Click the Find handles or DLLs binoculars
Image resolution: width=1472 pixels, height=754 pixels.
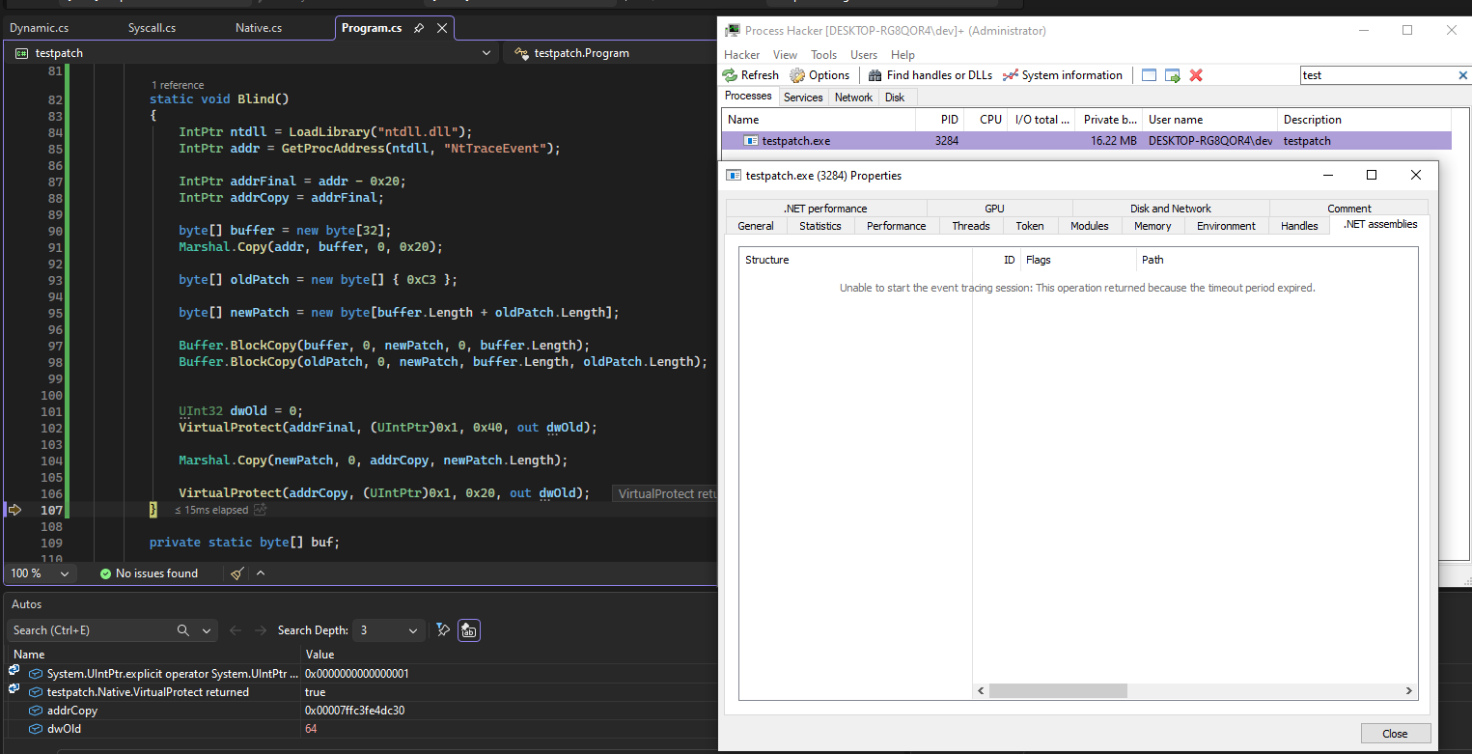click(x=875, y=75)
